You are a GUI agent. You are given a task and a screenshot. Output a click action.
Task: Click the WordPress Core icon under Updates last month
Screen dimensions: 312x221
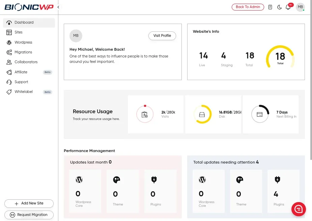(79, 179)
